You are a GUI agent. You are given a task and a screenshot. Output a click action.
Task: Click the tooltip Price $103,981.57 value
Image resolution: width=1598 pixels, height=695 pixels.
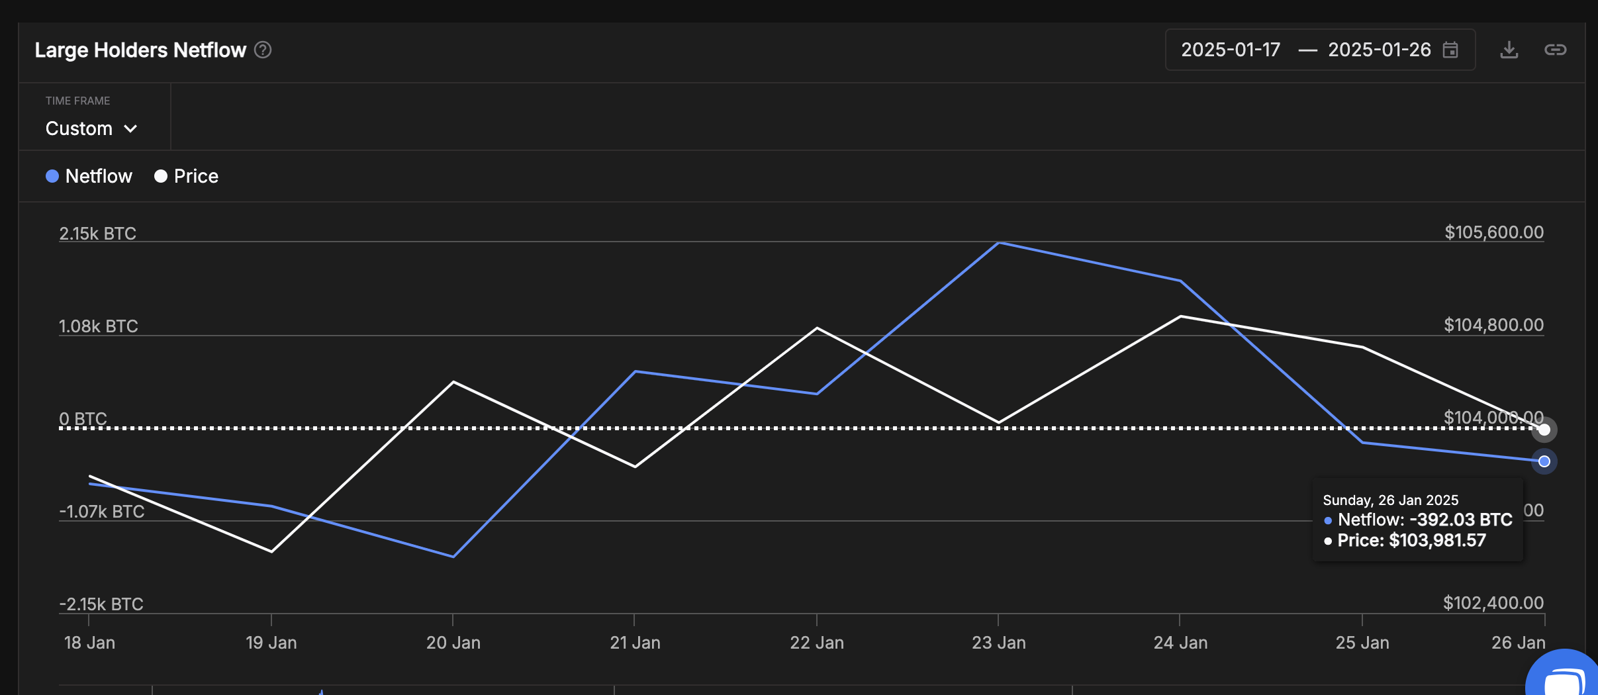[x=1437, y=540]
